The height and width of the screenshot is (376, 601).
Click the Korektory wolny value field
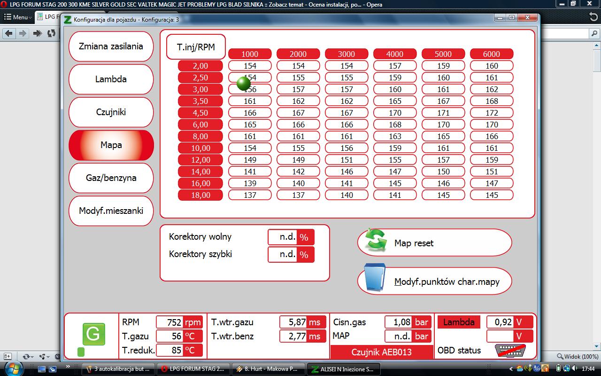click(283, 237)
